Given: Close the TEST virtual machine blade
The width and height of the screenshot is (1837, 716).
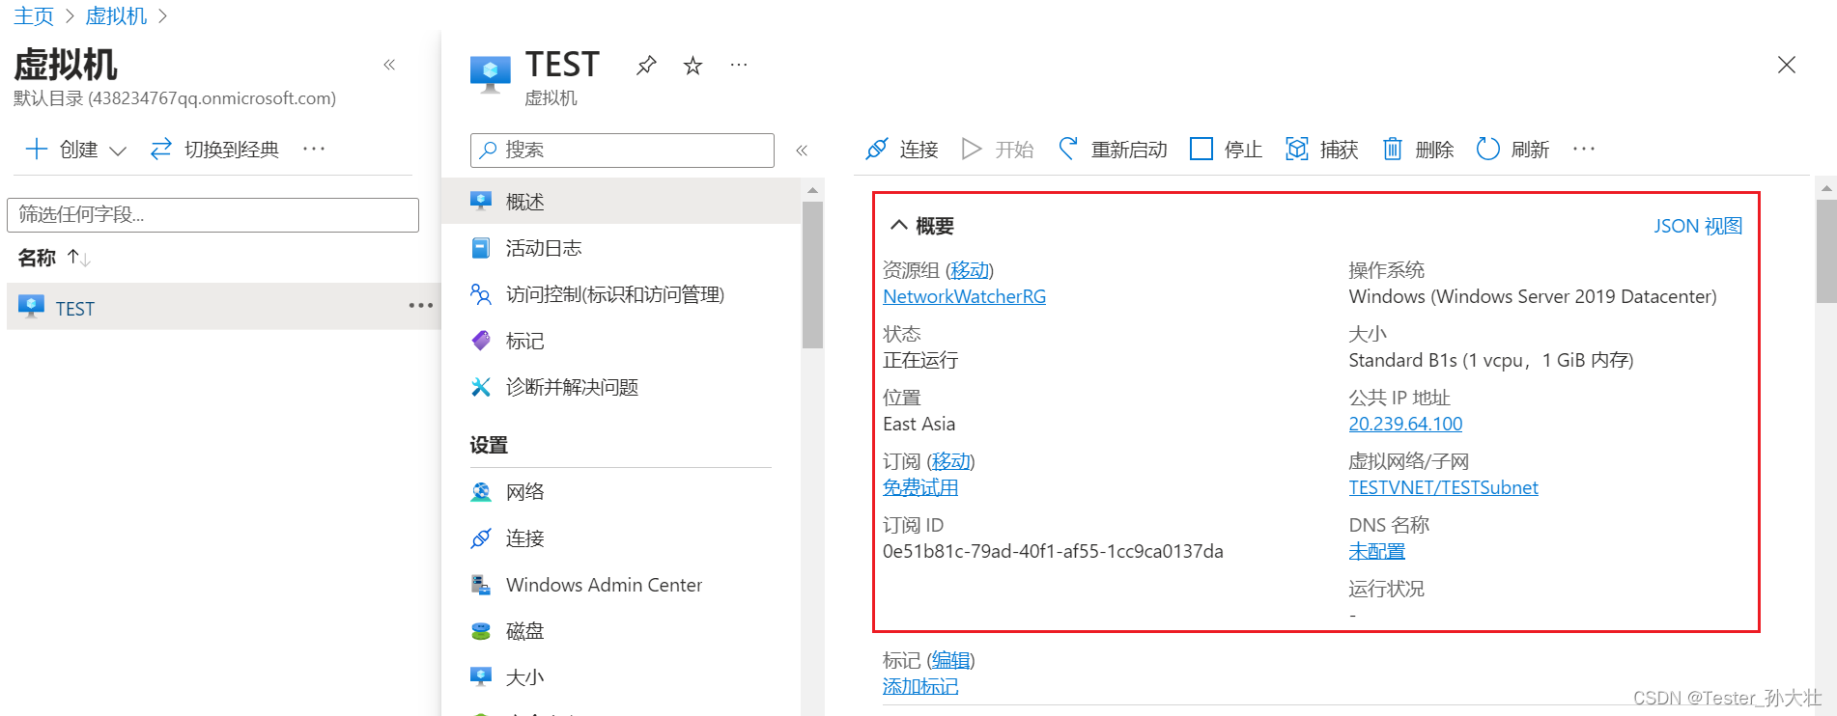Looking at the screenshot, I should click(x=1787, y=65).
